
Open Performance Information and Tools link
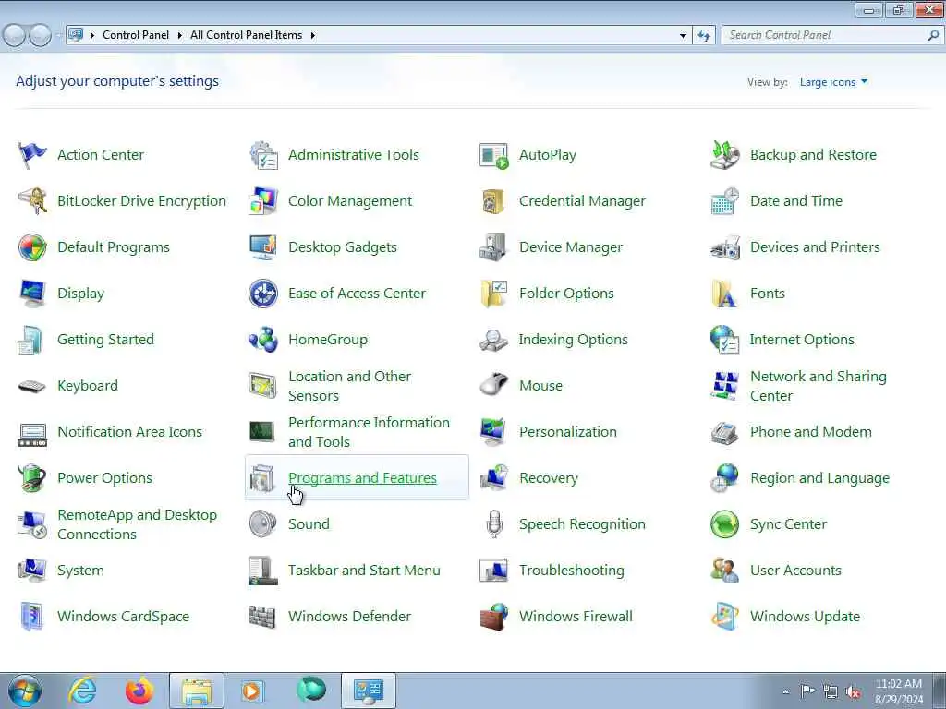coord(370,432)
